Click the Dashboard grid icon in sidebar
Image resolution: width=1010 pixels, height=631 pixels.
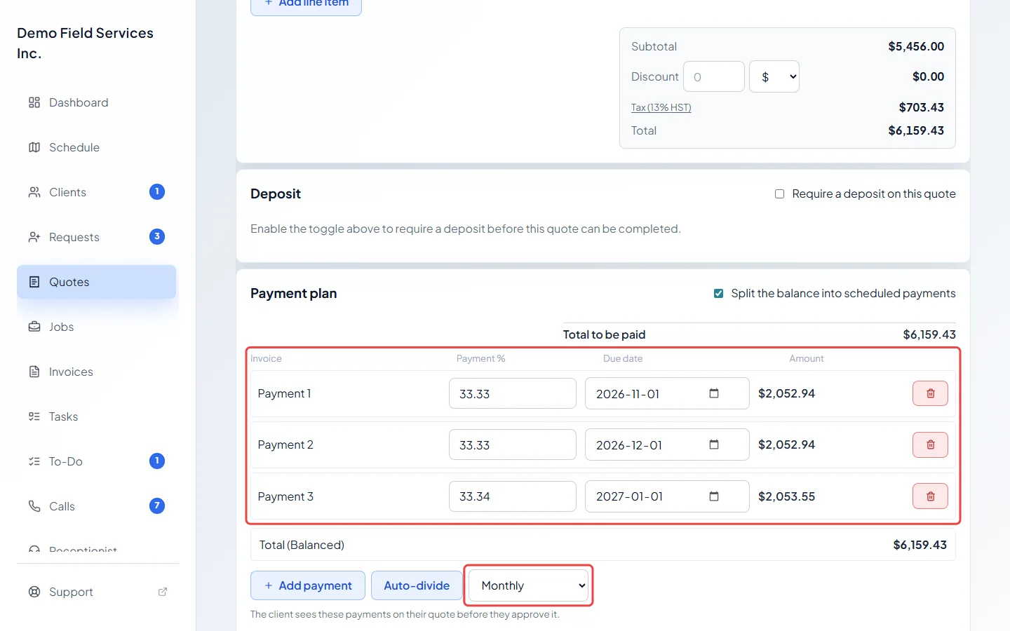34,102
